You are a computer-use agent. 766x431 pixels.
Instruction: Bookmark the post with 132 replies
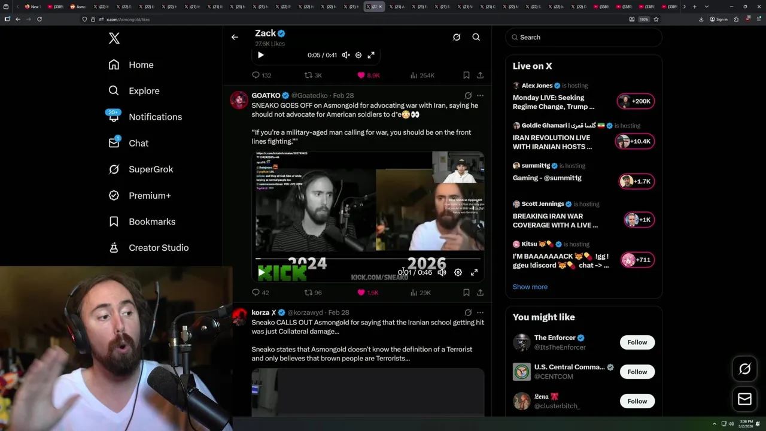[466, 75]
